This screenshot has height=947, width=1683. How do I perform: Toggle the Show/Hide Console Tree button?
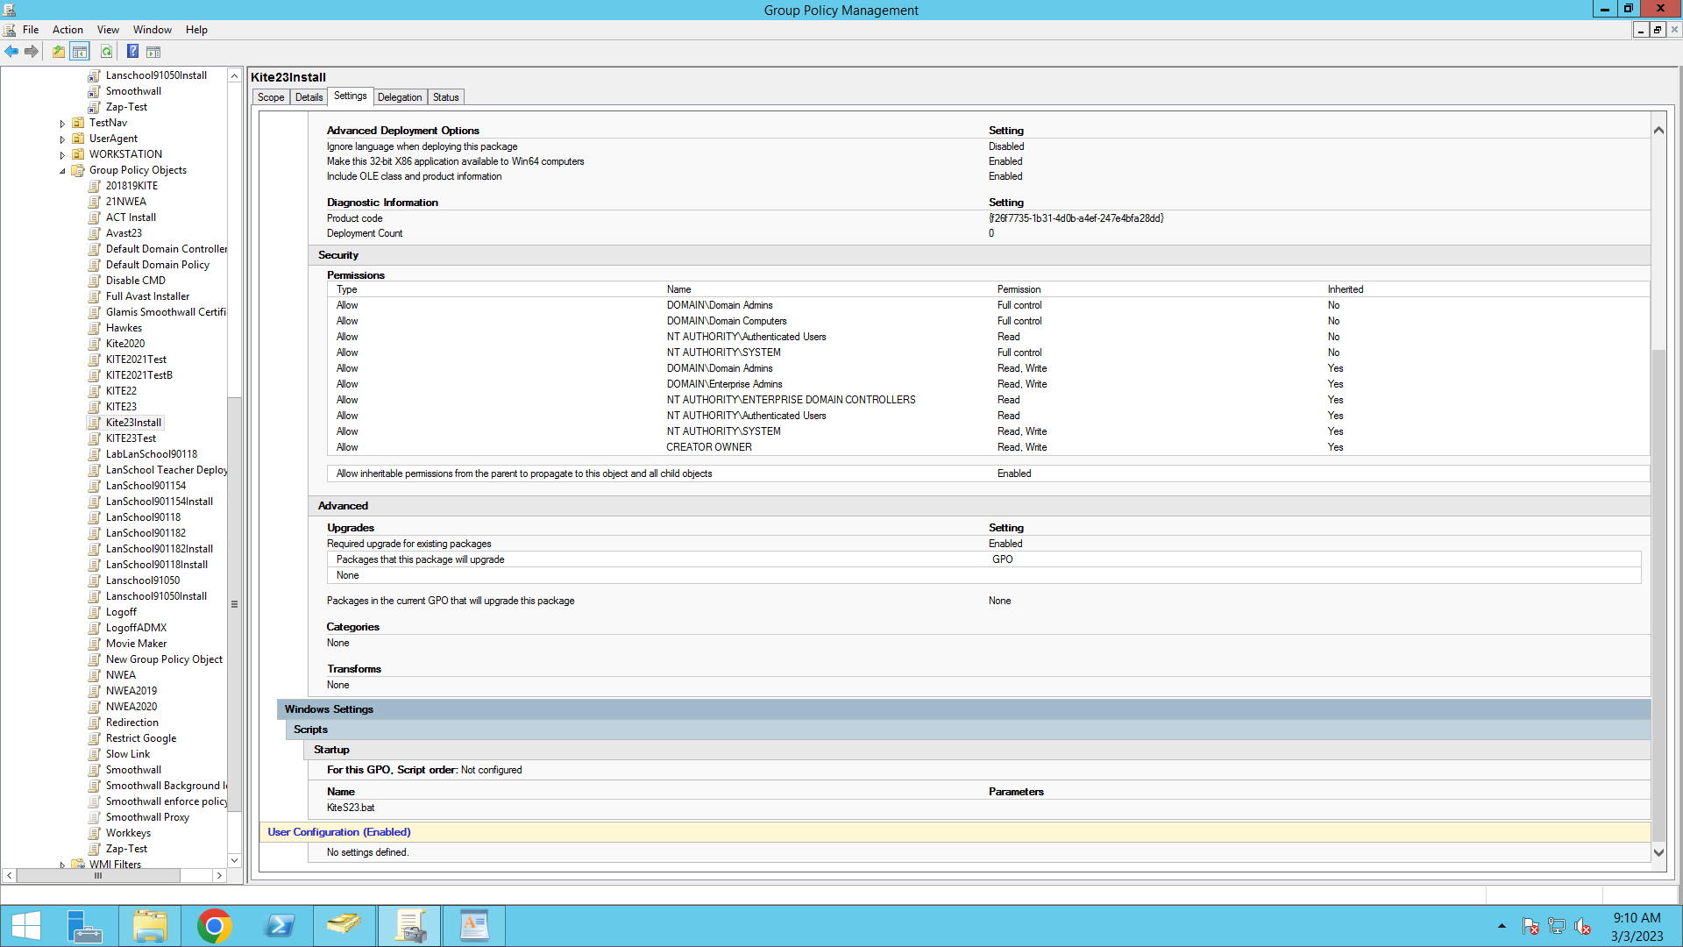(80, 52)
